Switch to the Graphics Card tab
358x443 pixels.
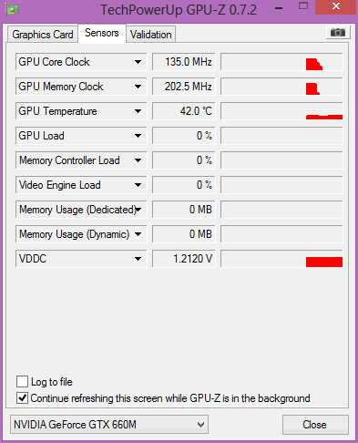point(43,35)
